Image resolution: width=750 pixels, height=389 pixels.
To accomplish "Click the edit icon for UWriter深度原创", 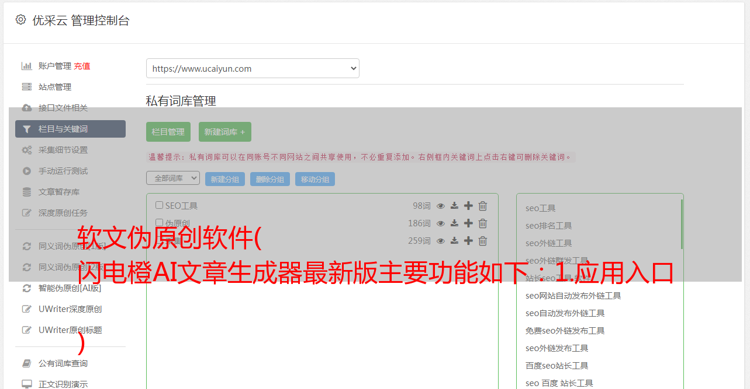I will pyautogui.click(x=27, y=309).
